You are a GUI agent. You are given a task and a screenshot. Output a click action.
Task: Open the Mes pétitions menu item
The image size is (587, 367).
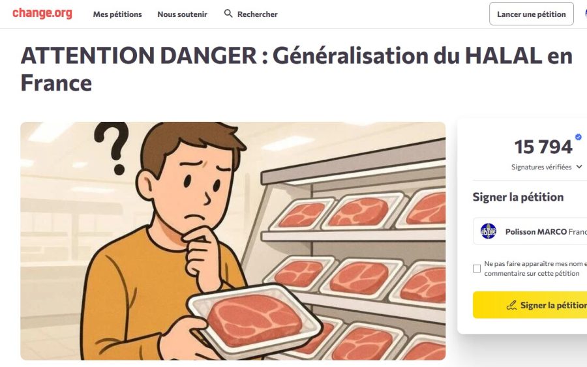[117, 14]
